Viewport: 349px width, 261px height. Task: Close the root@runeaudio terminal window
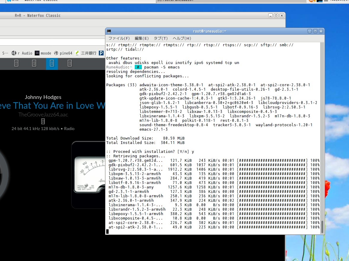(321, 31)
